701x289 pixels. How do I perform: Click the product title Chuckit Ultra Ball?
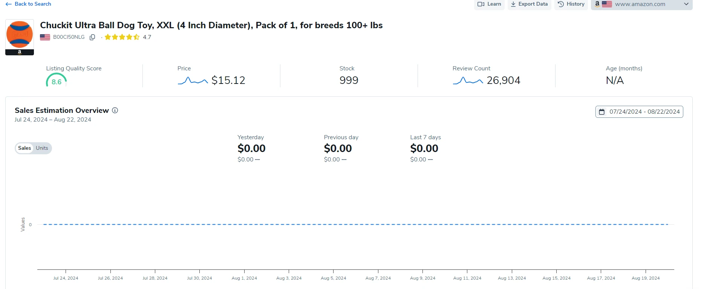click(x=211, y=25)
